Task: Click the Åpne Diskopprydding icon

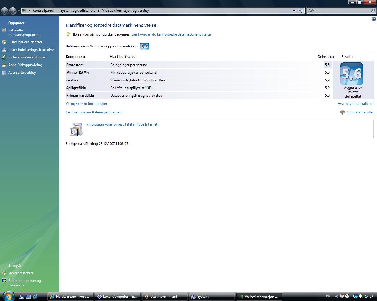Action: (4, 65)
